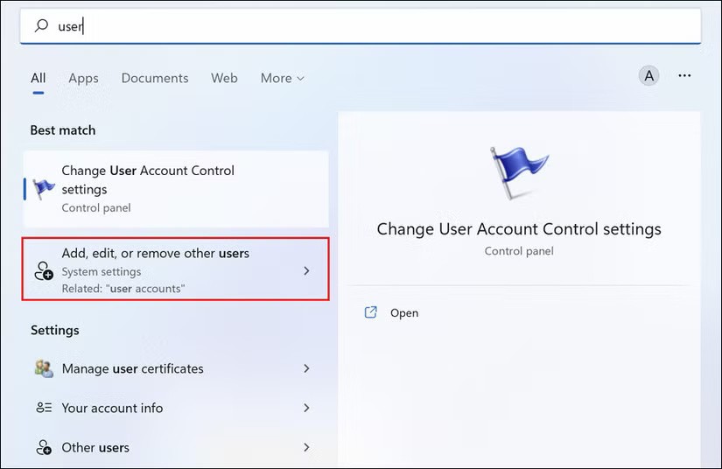Click the search magnifier icon
This screenshot has width=722, height=469.
coord(40,26)
